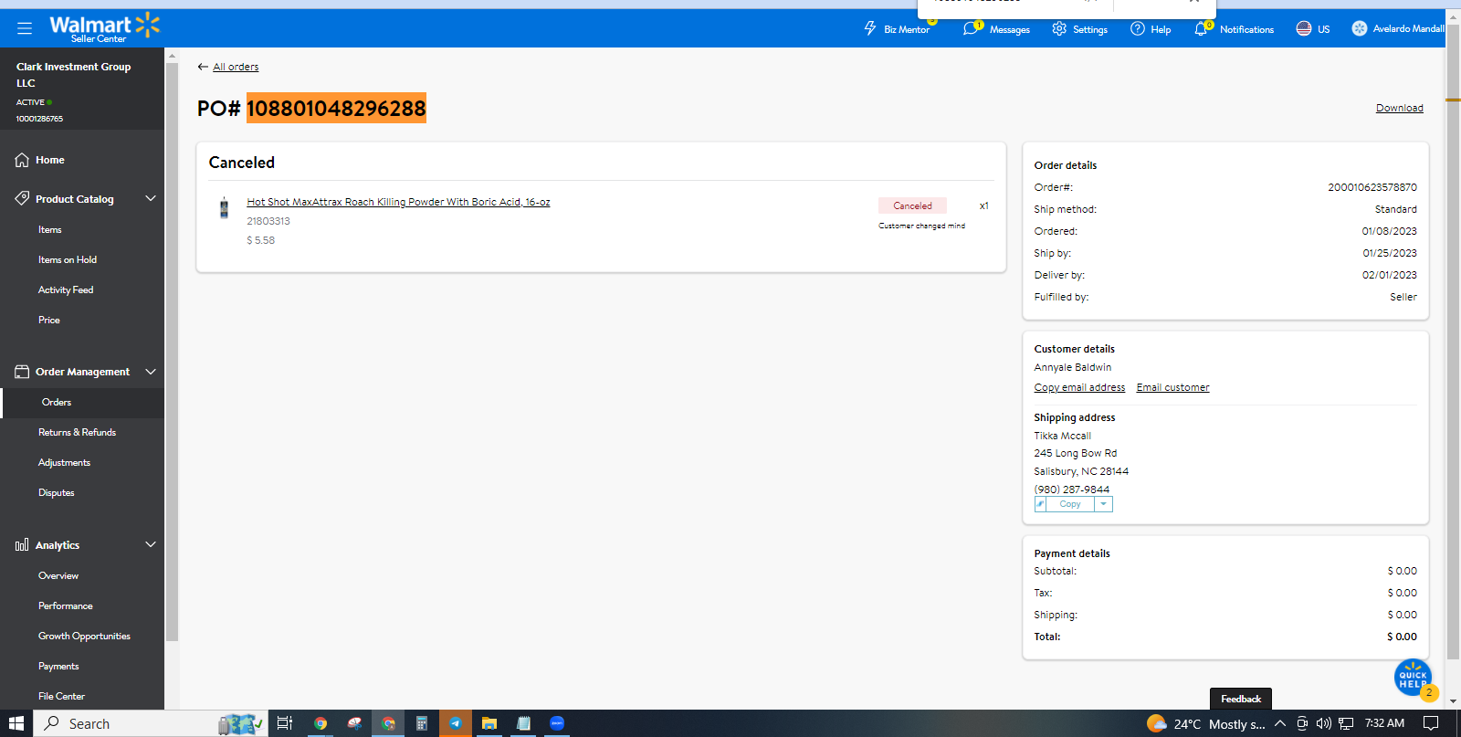Copy the customer email address

1079,387
